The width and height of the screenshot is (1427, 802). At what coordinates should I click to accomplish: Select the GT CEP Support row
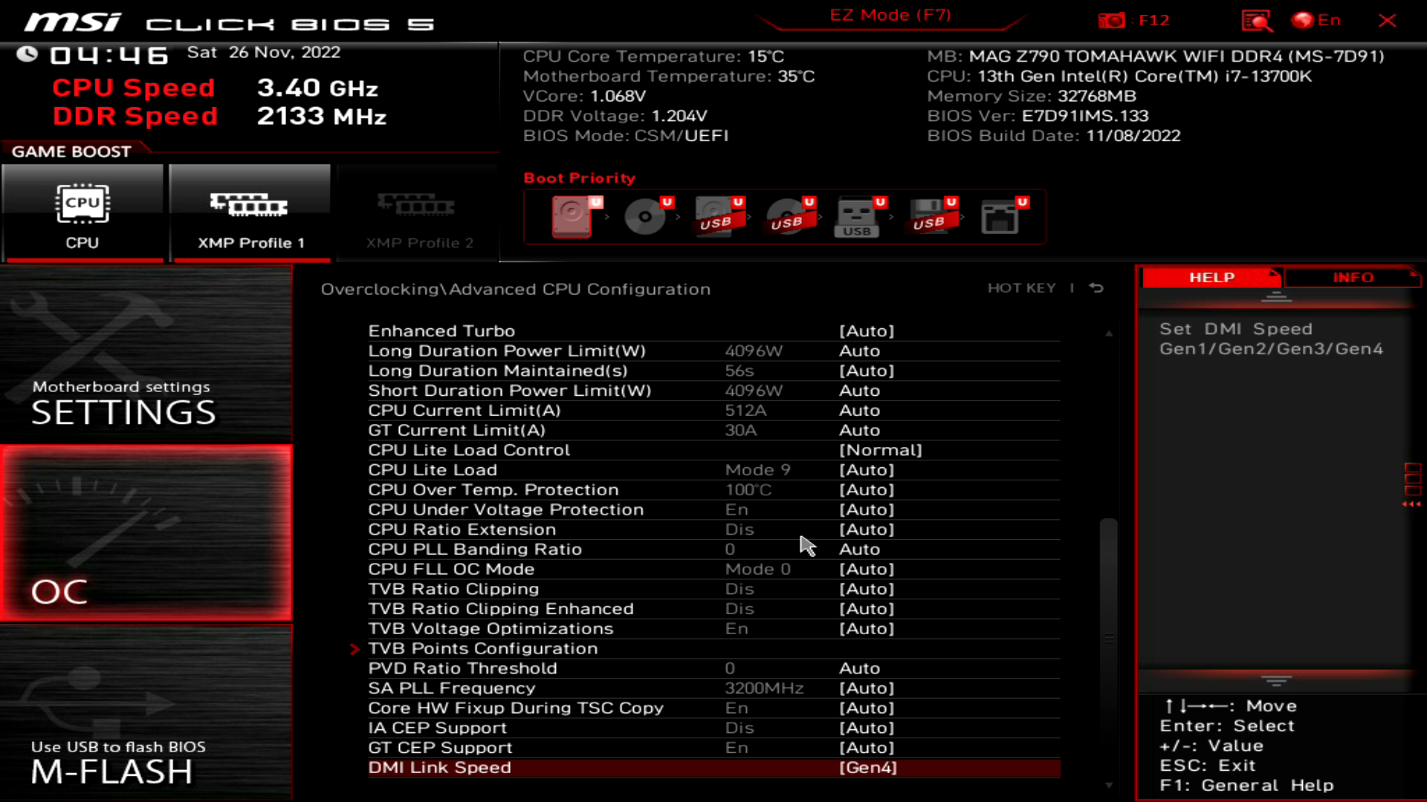click(713, 749)
